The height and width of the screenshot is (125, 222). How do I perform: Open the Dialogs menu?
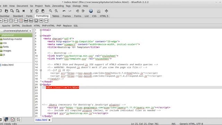pyautogui.click(x=77, y=6)
